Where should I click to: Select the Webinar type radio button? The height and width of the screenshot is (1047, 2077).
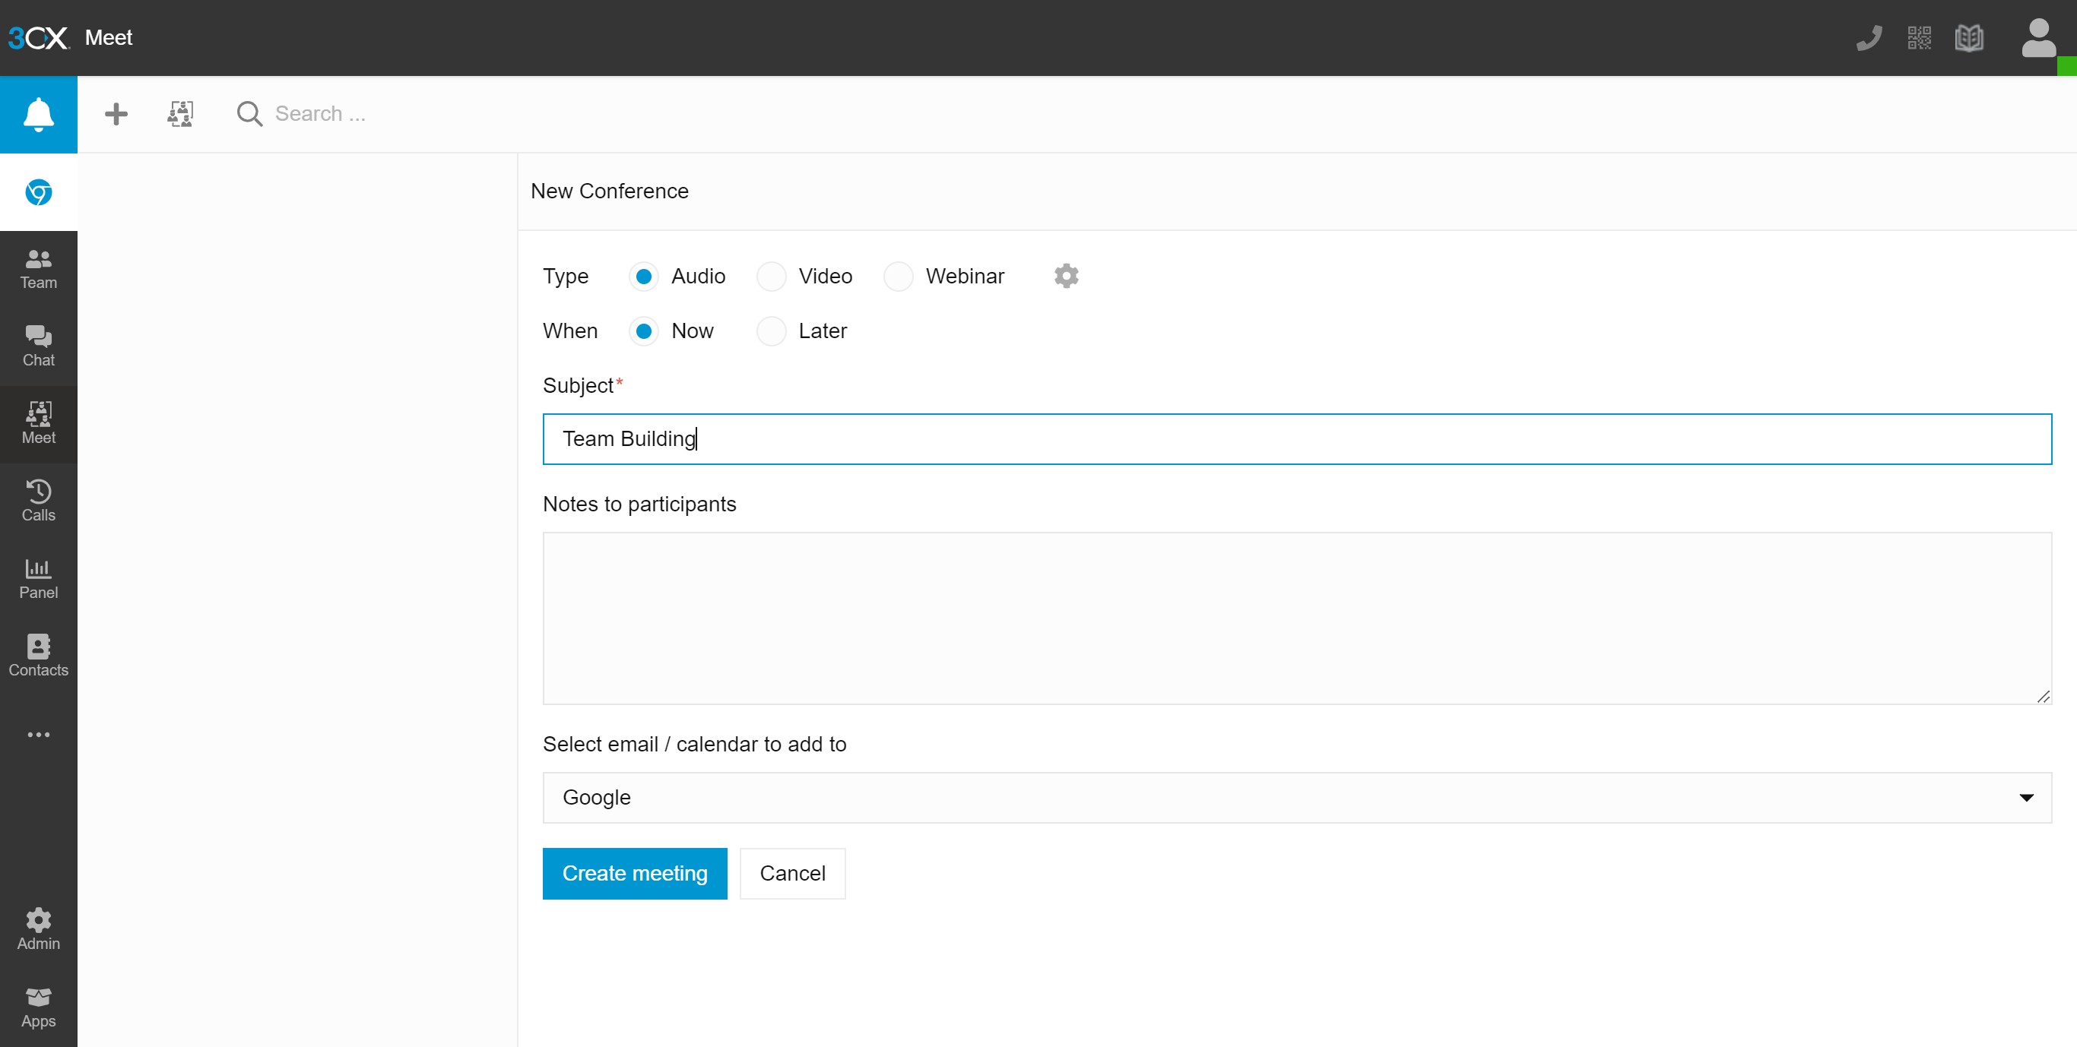point(897,277)
